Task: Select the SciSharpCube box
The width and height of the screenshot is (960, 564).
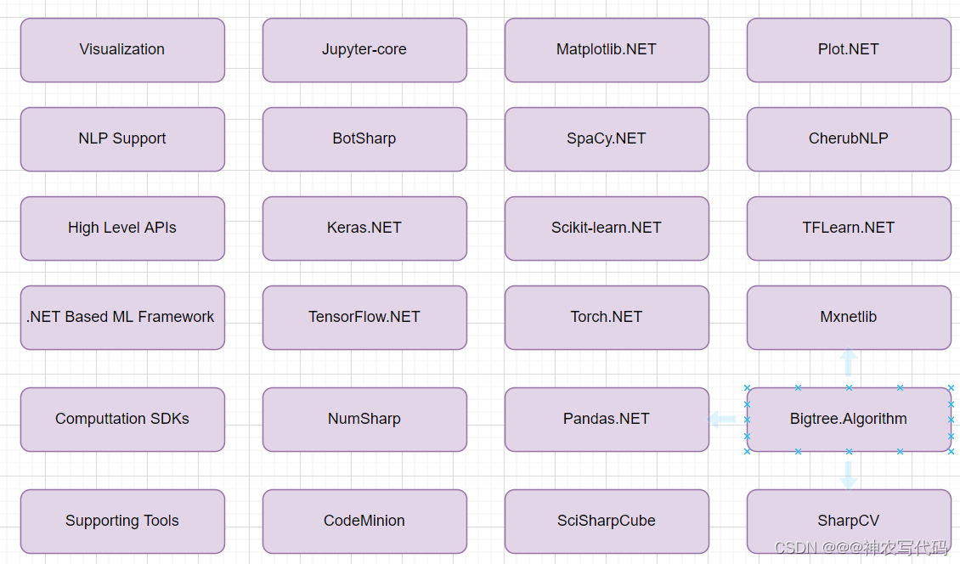Action: 607,522
